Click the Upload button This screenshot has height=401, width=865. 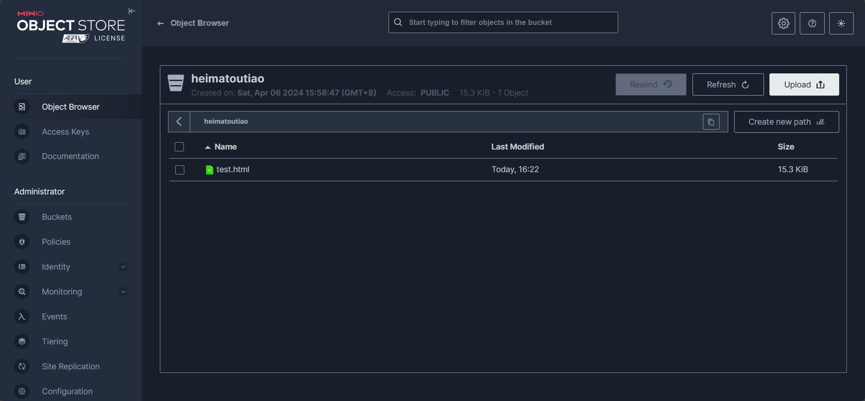point(804,85)
